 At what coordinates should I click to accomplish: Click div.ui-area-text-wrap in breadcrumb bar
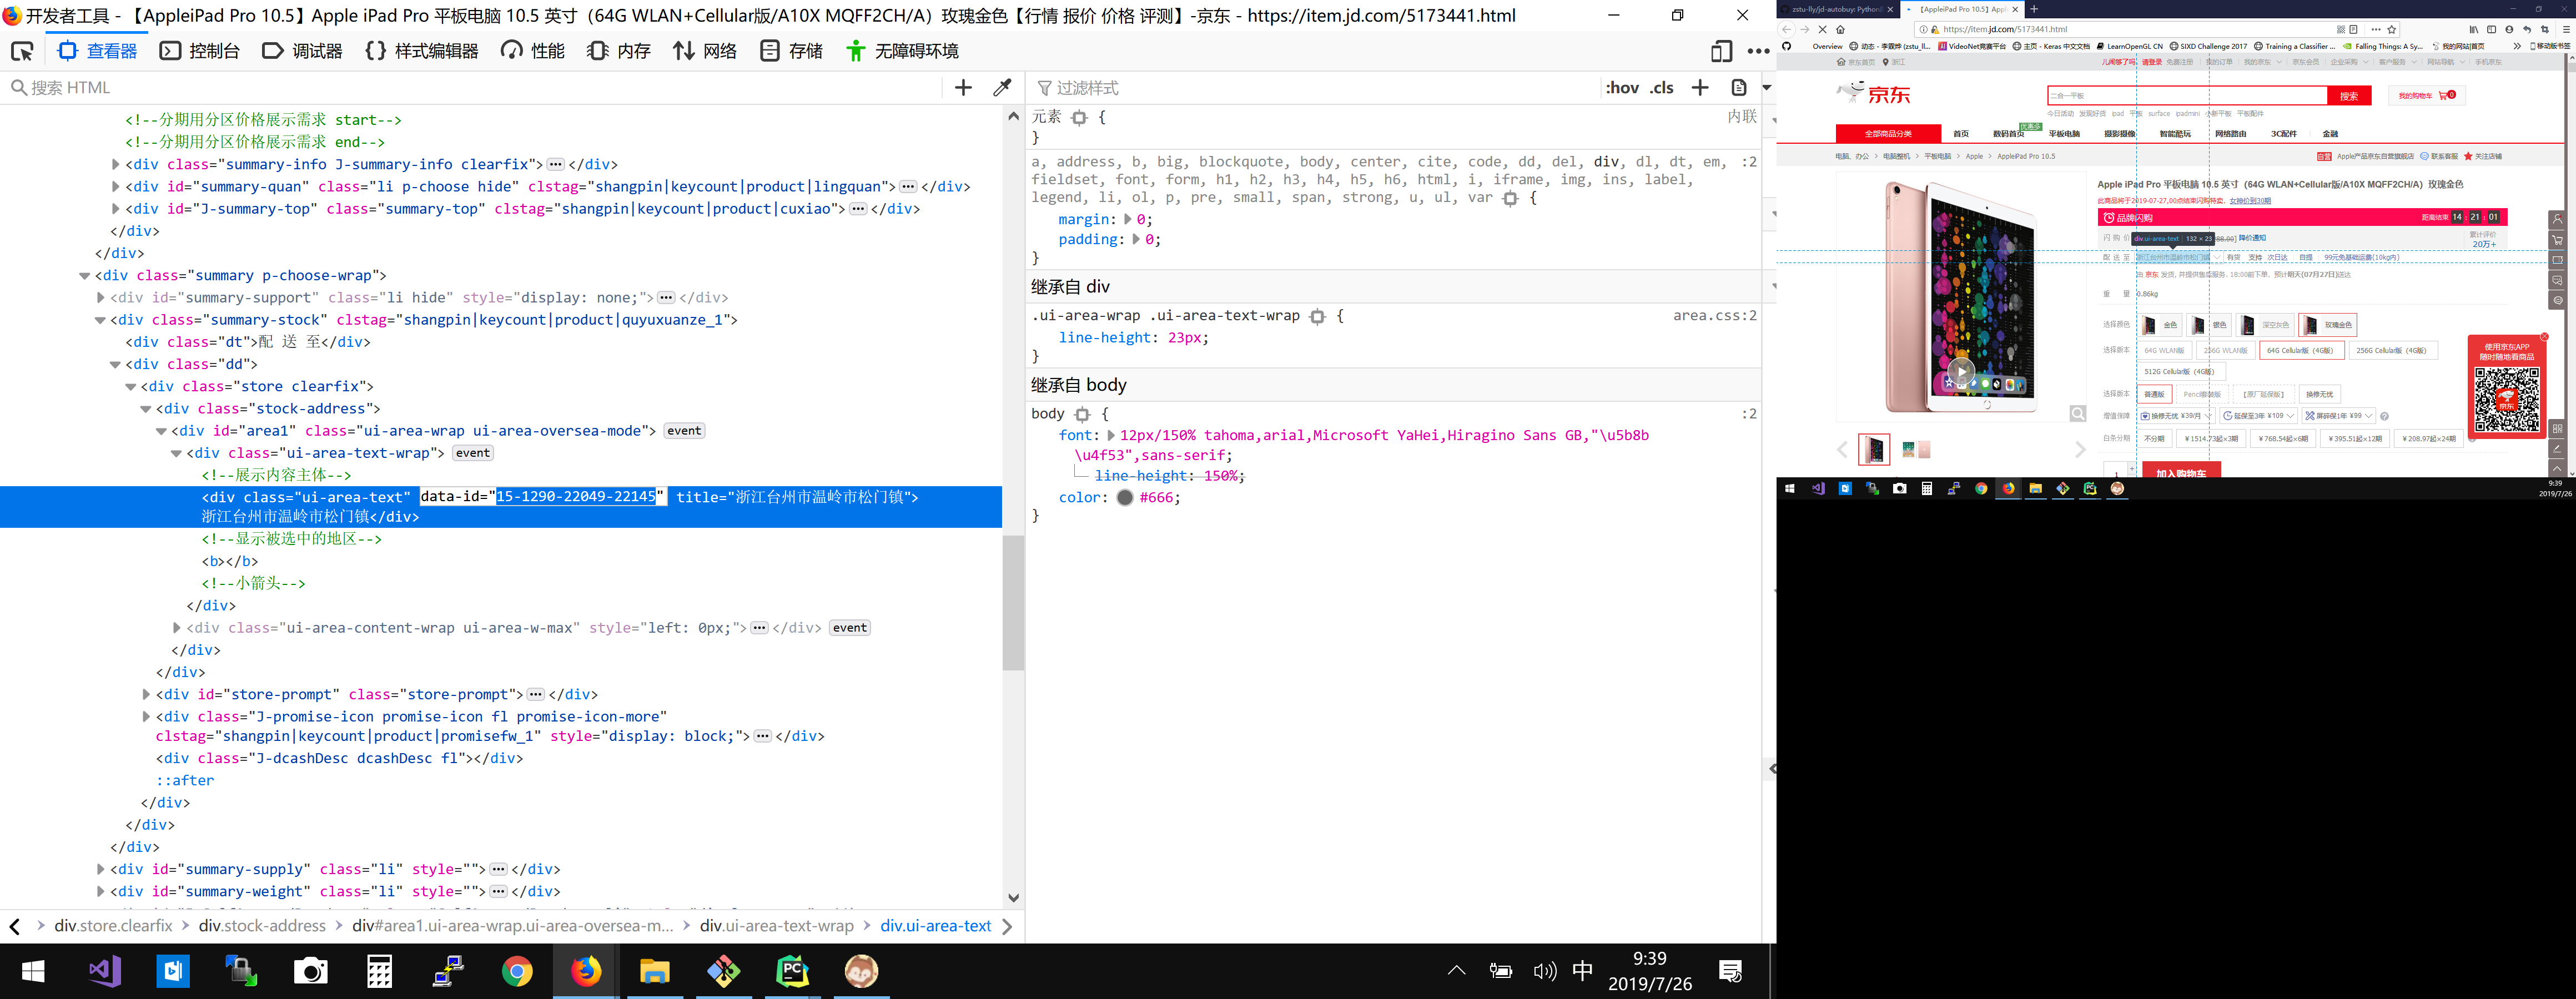(777, 926)
